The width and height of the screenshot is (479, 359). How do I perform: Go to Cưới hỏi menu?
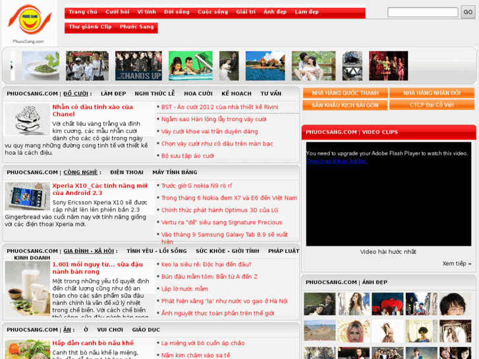[117, 12]
